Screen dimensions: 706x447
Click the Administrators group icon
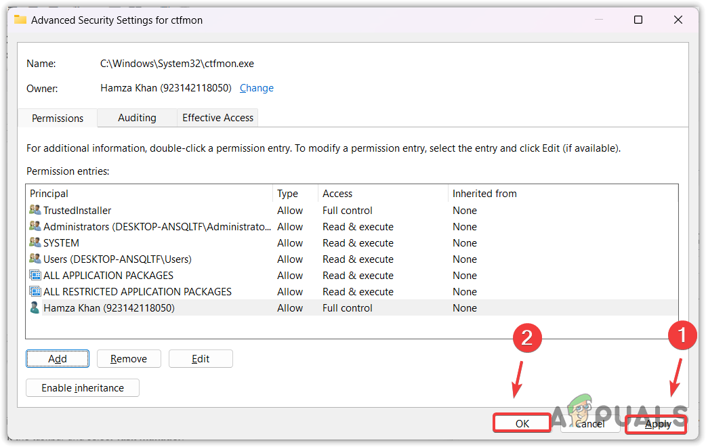[35, 226]
